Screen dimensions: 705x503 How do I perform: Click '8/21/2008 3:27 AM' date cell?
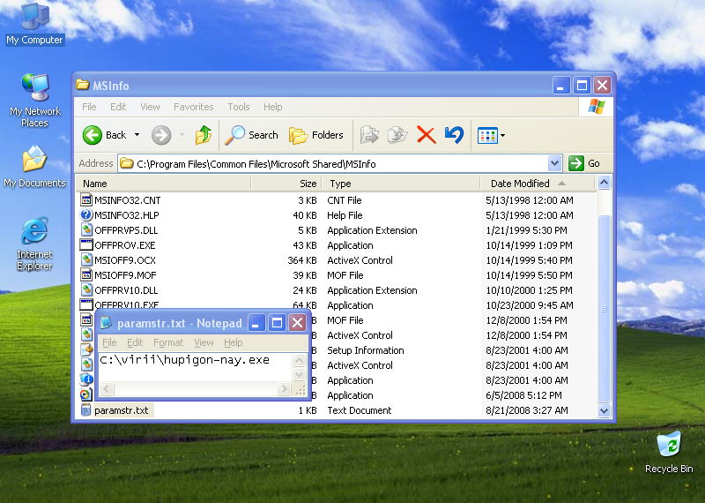[526, 410]
